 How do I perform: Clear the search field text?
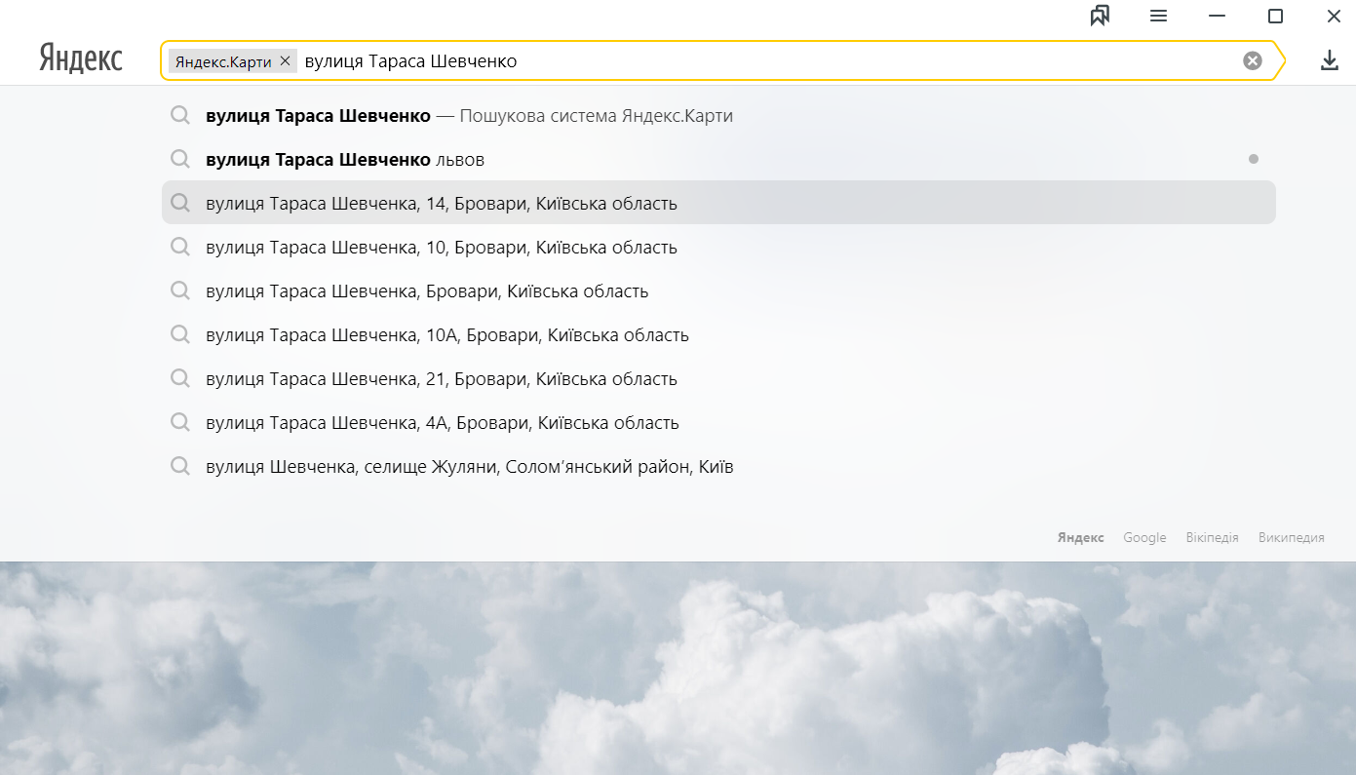1252,60
